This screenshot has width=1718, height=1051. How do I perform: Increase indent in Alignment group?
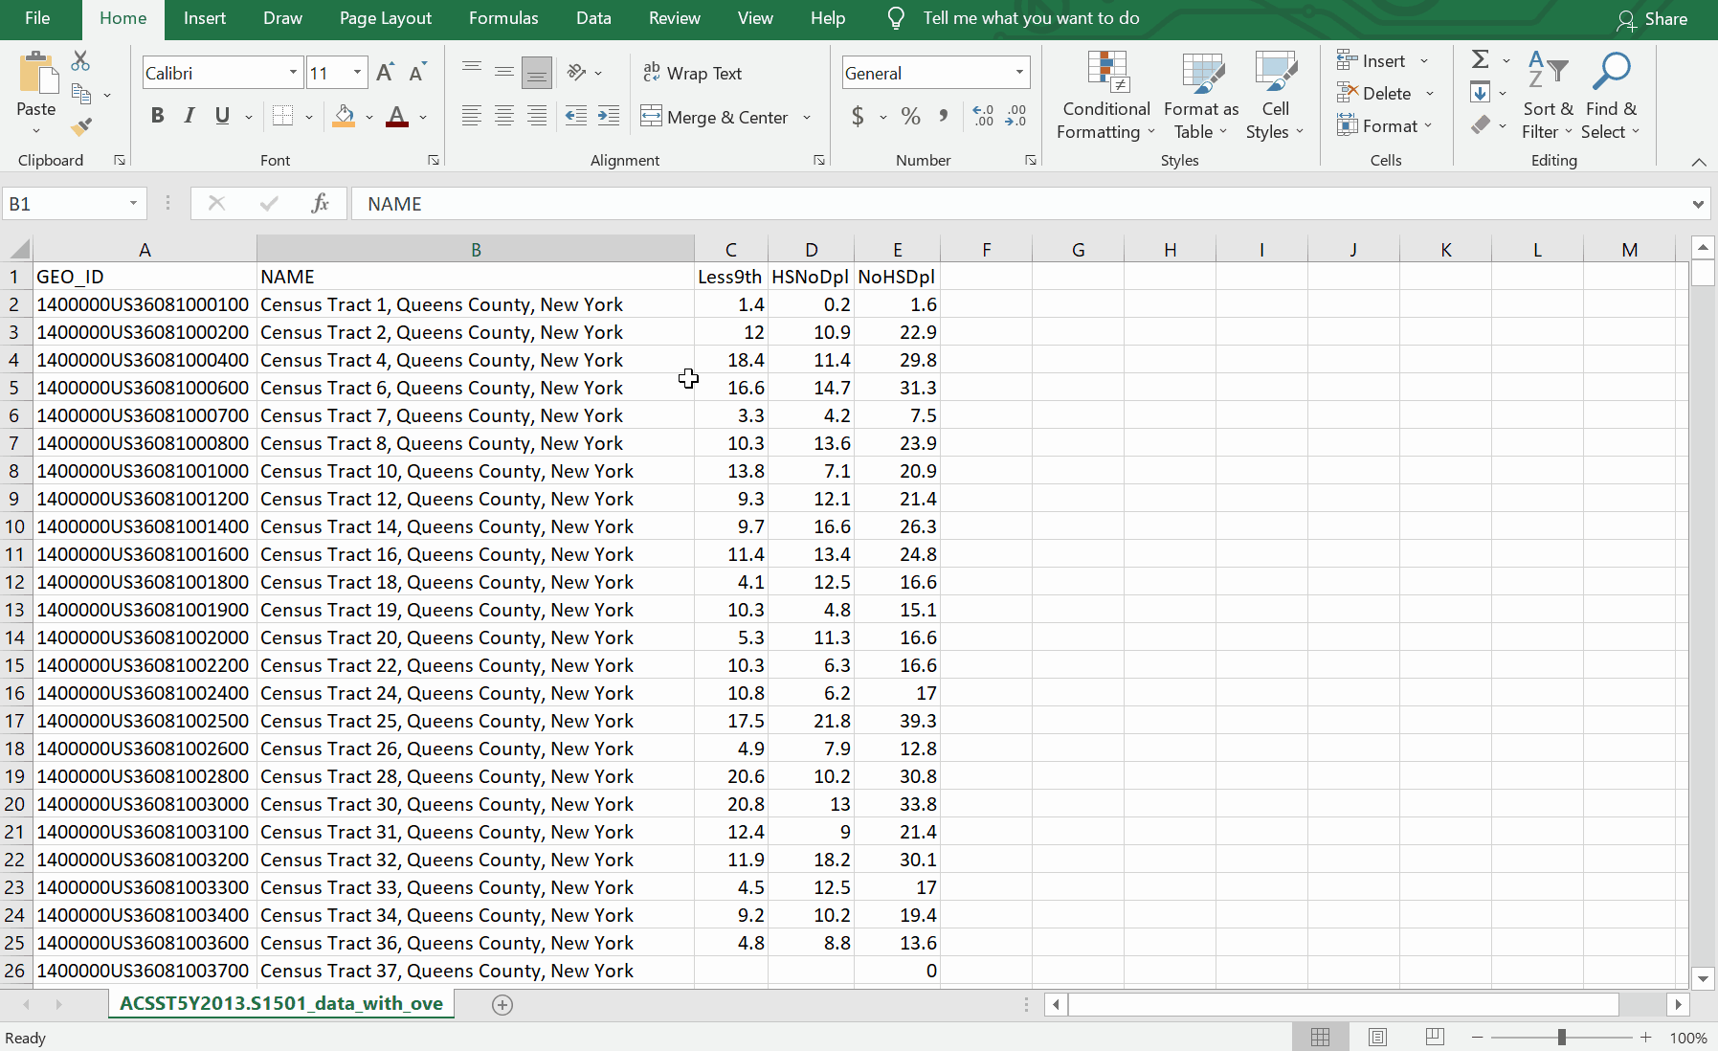click(609, 116)
